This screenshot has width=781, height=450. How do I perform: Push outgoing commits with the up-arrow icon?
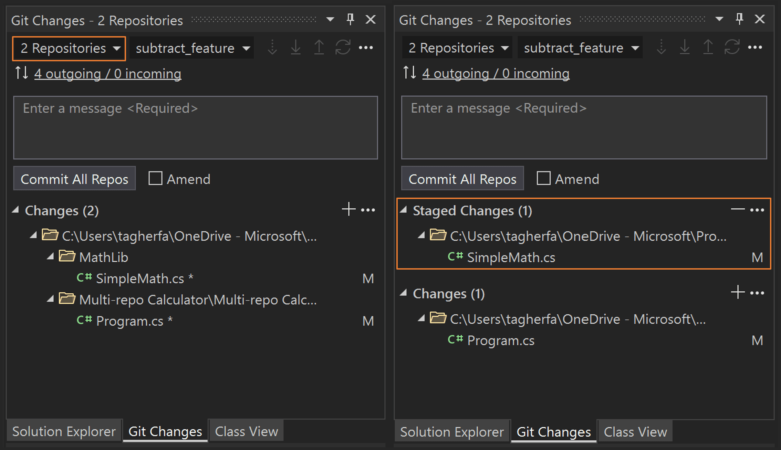(319, 48)
